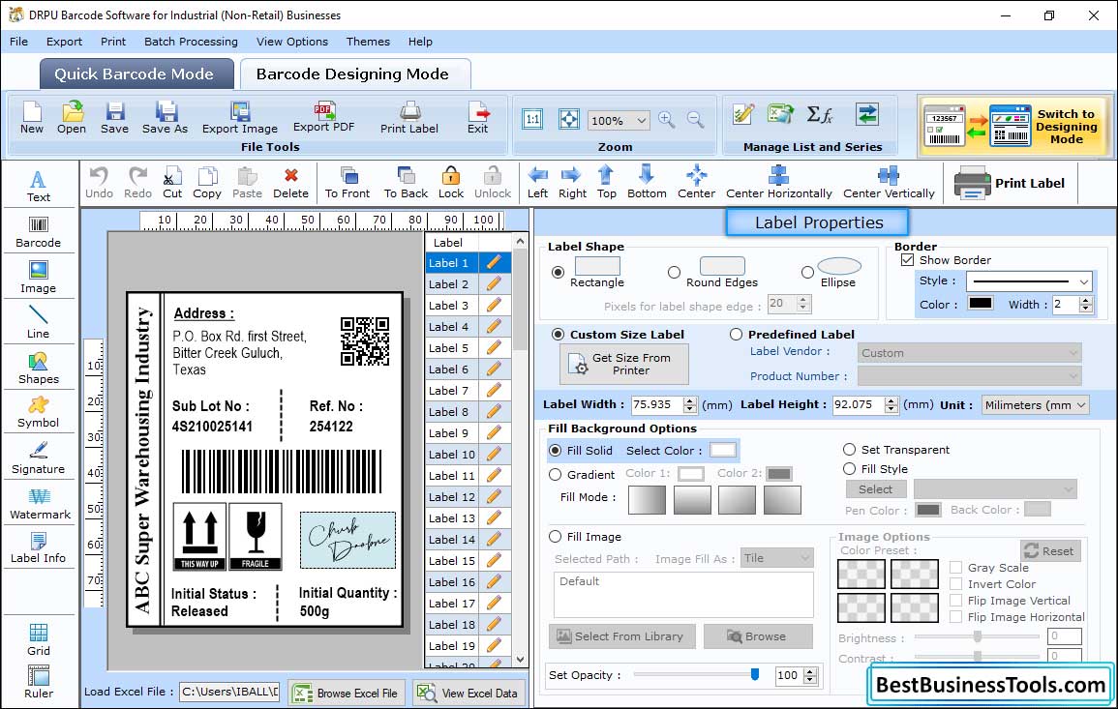This screenshot has width=1118, height=709.
Task: Open the zoom percentage dropdown
Action: click(x=641, y=120)
